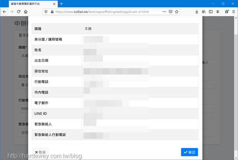Click the 確認 confirm button
The width and height of the screenshot is (238, 160).
click(189, 152)
